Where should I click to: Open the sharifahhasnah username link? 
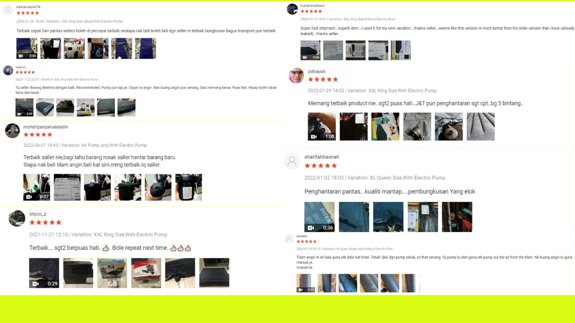[x=322, y=157]
